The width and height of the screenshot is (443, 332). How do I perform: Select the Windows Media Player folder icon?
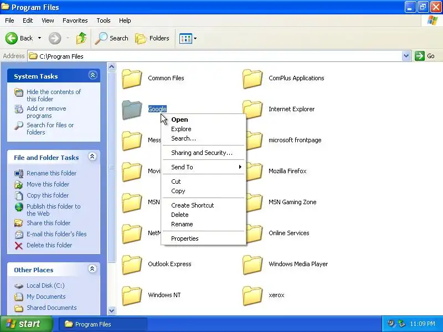[x=253, y=265]
